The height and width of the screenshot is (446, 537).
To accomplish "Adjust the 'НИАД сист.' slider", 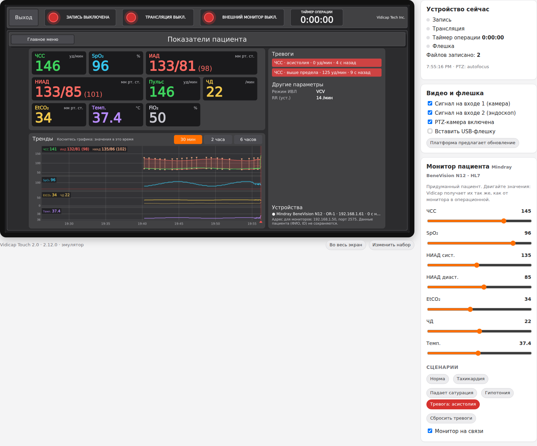I will click(x=479, y=265).
